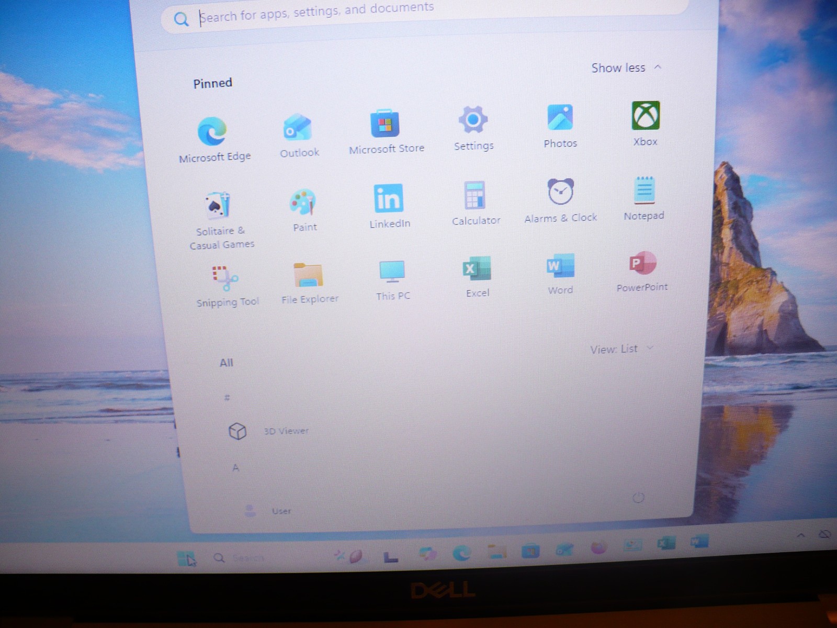Image resolution: width=837 pixels, height=628 pixels.
Task: Open Microsoft Store from the taskbar
Action: [x=530, y=551]
